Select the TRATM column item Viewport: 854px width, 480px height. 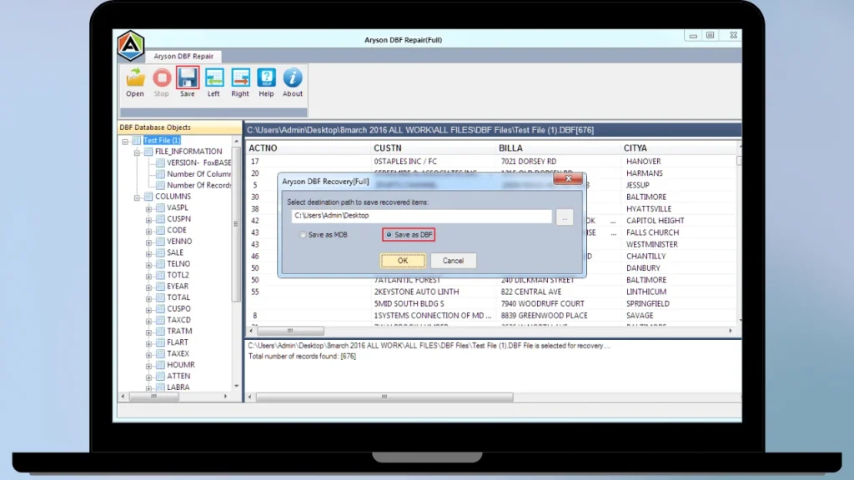point(179,331)
